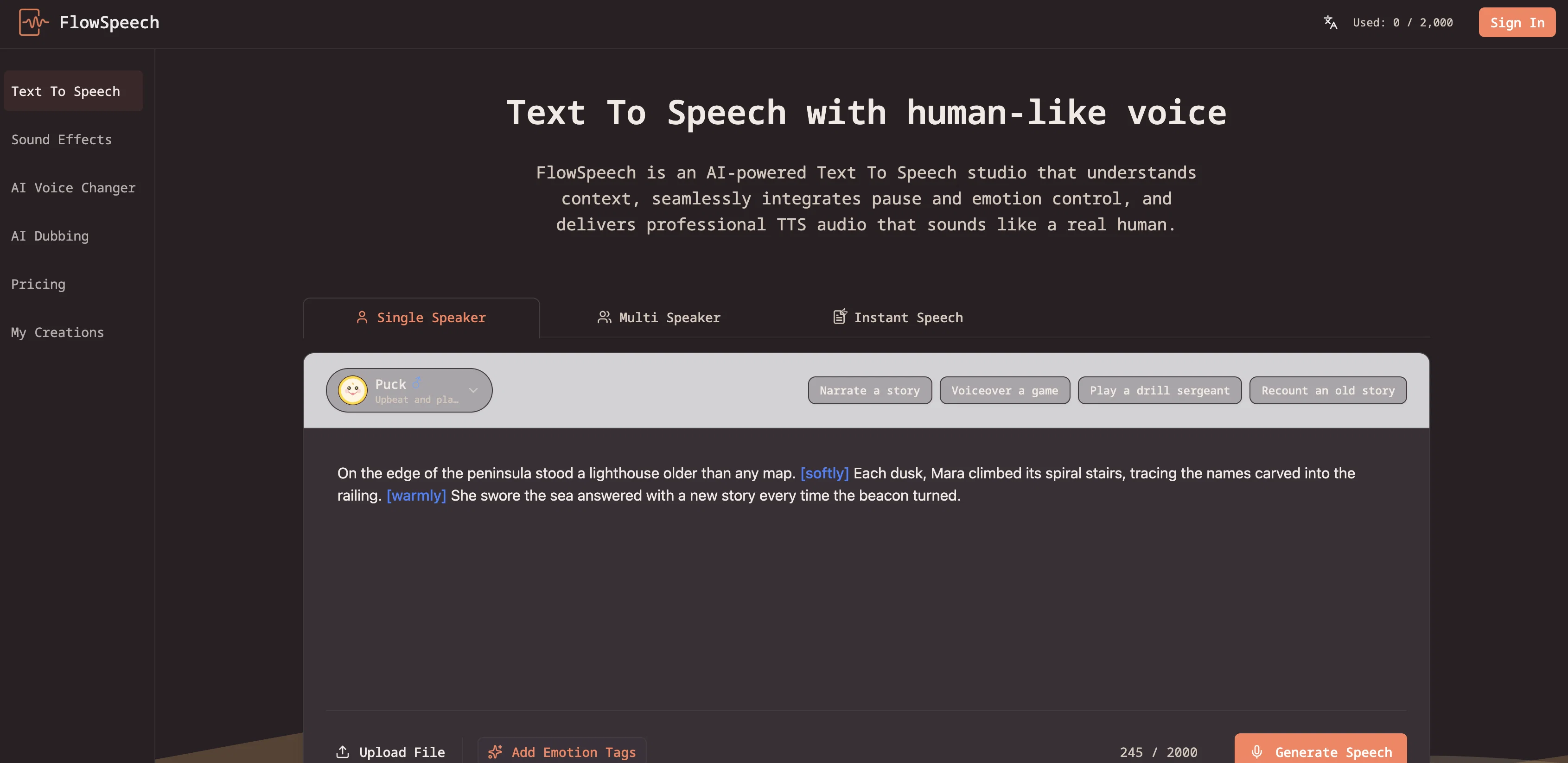This screenshot has width=1568, height=763.
Task: Click the Instant Speech document icon
Action: [840, 317]
